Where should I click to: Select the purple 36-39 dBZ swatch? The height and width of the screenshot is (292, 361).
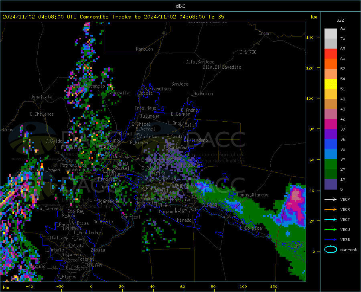click(331, 134)
